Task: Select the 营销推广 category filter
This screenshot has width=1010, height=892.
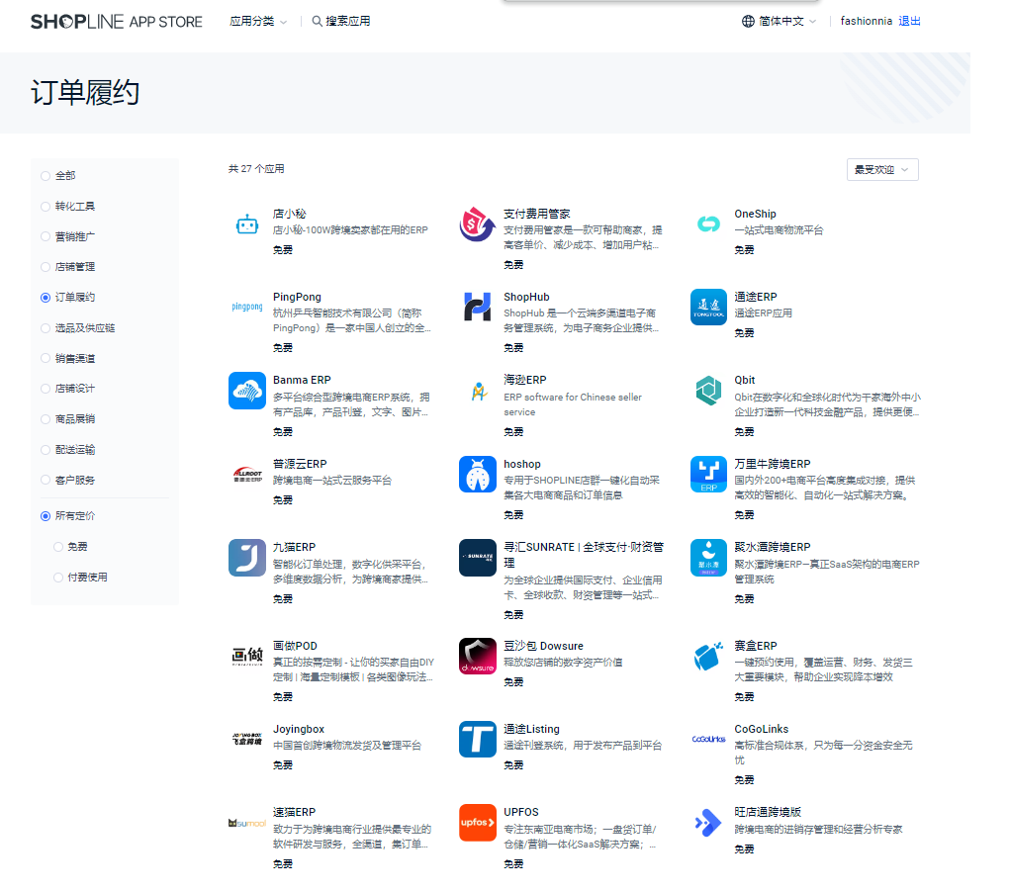Action: click(46, 237)
